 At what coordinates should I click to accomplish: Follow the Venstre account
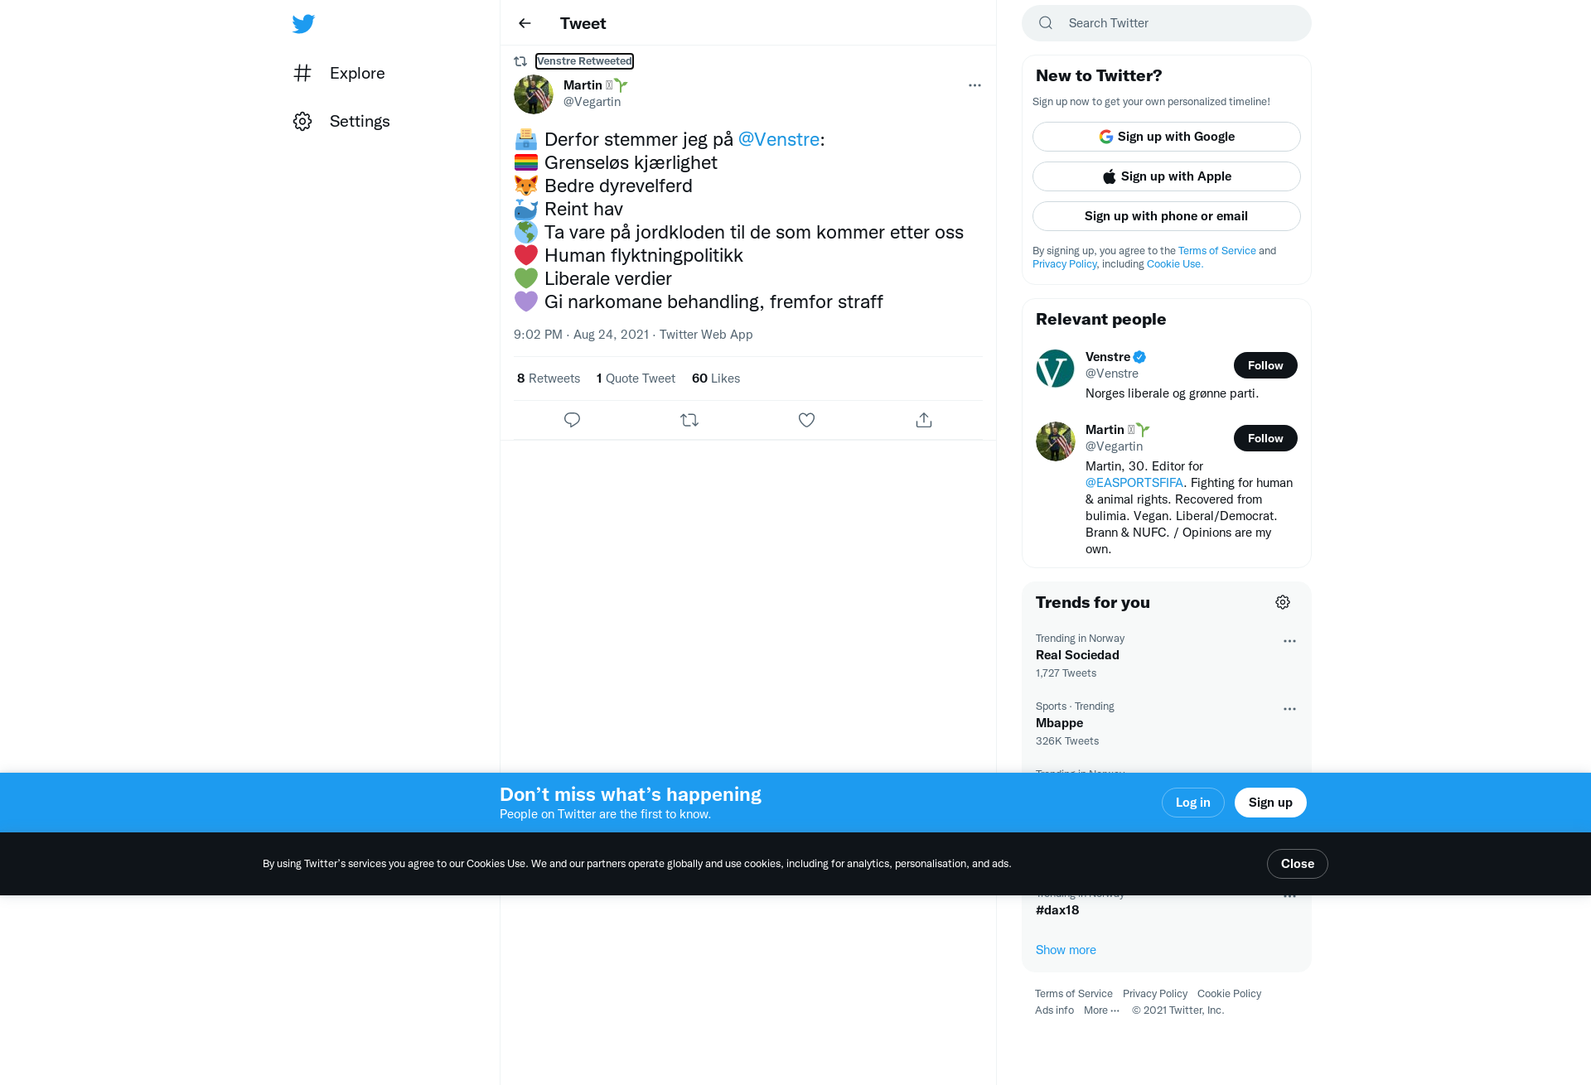pyautogui.click(x=1265, y=365)
